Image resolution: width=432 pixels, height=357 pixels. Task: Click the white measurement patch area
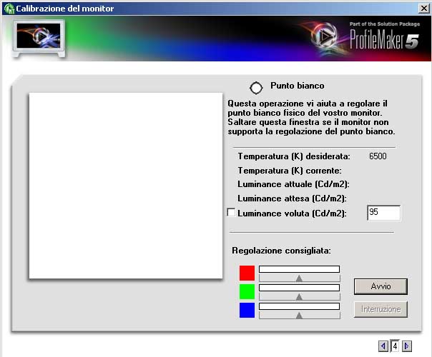pyautogui.click(x=126, y=186)
